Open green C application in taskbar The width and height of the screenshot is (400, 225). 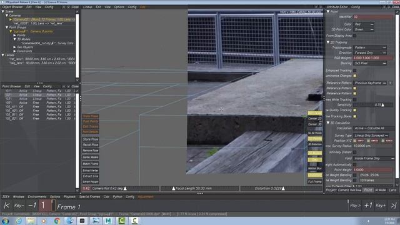click(x=121, y=221)
